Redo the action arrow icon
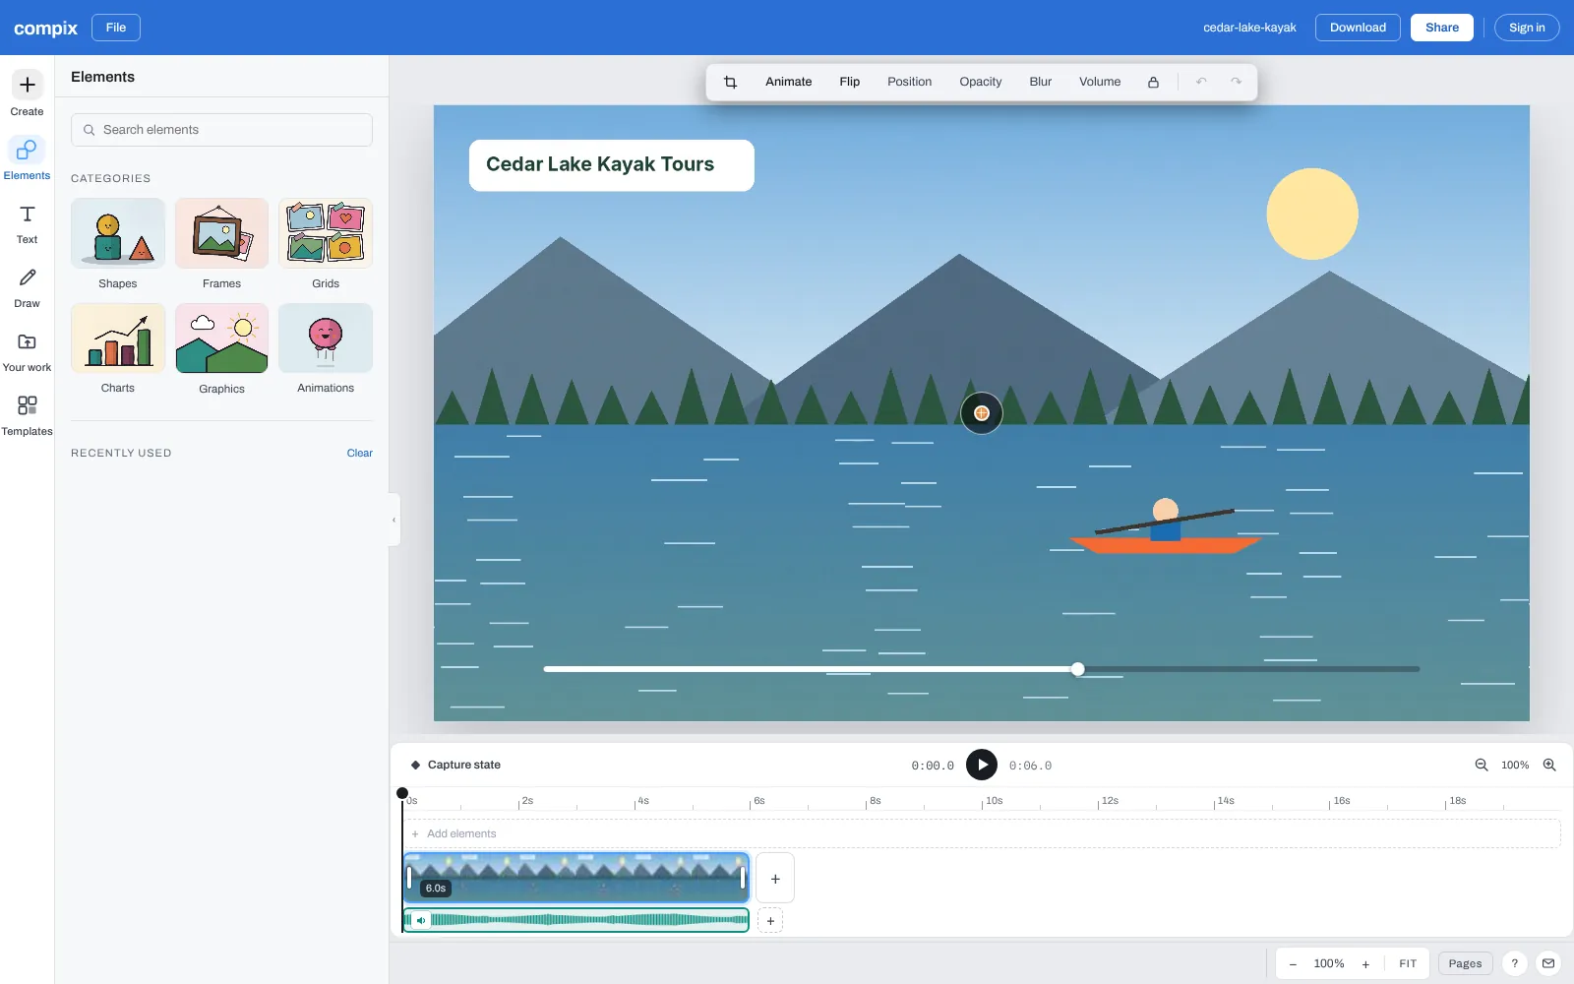 [x=1237, y=82]
